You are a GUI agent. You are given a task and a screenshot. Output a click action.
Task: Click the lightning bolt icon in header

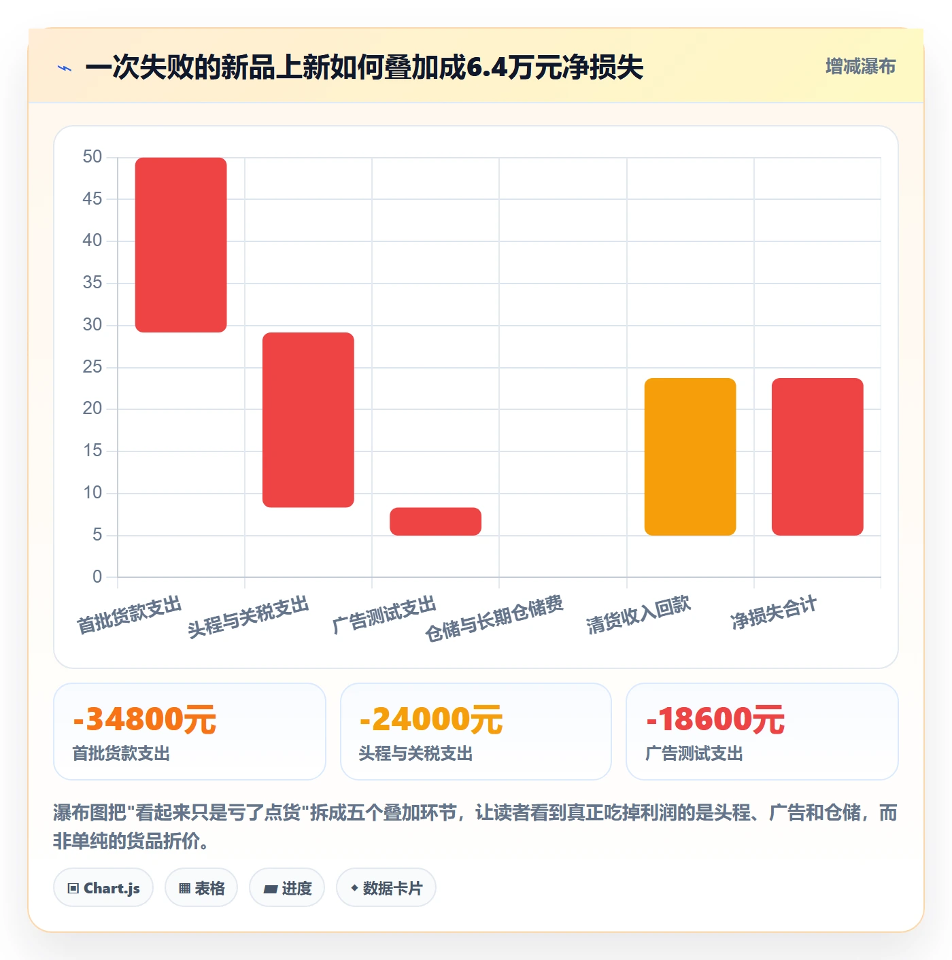click(x=65, y=68)
